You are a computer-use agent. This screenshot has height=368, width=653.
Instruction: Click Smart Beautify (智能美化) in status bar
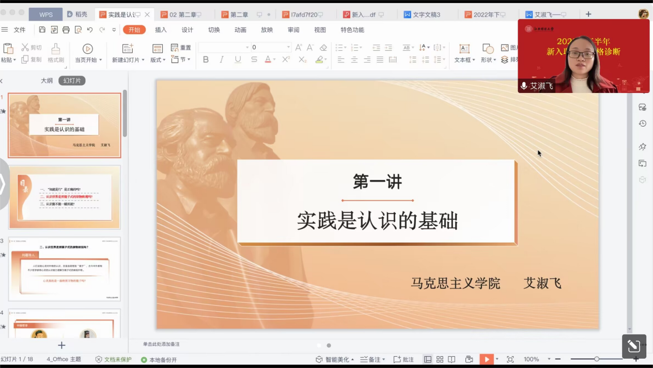(334, 359)
